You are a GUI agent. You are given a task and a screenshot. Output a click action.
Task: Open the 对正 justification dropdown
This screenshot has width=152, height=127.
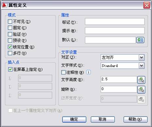142,57
